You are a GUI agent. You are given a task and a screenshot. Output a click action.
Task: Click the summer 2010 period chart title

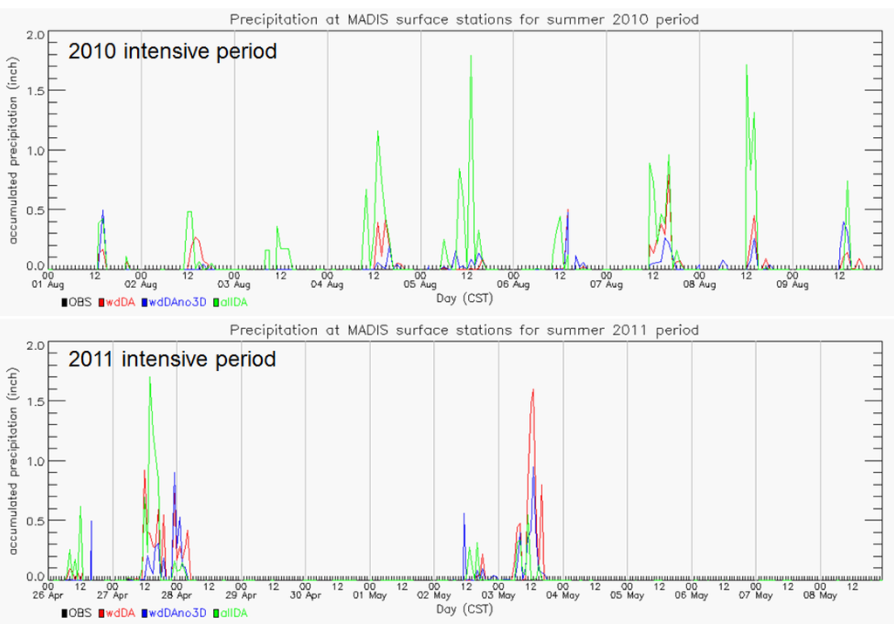[464, 20]
